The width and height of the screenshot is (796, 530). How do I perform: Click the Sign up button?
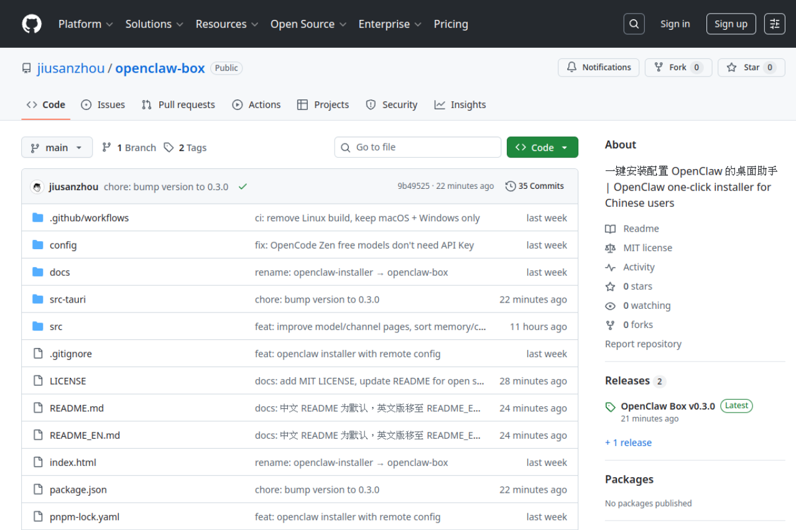[731, 24]
